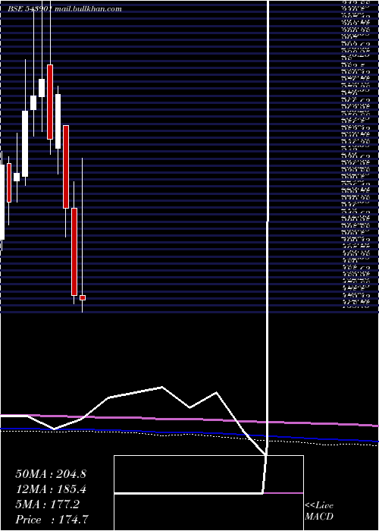Click the '5MA : 177.2' value

click(47, 504)
